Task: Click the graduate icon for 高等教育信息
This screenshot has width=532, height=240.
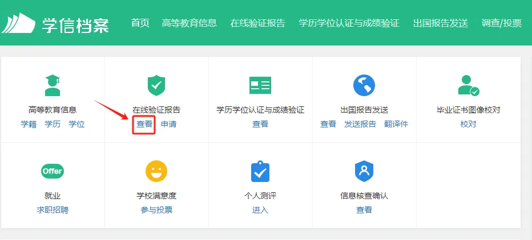Action: pyautogui.click(x=53, y=85)
